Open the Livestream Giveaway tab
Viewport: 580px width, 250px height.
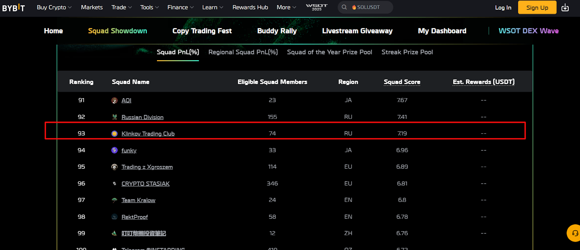point(357,31)
